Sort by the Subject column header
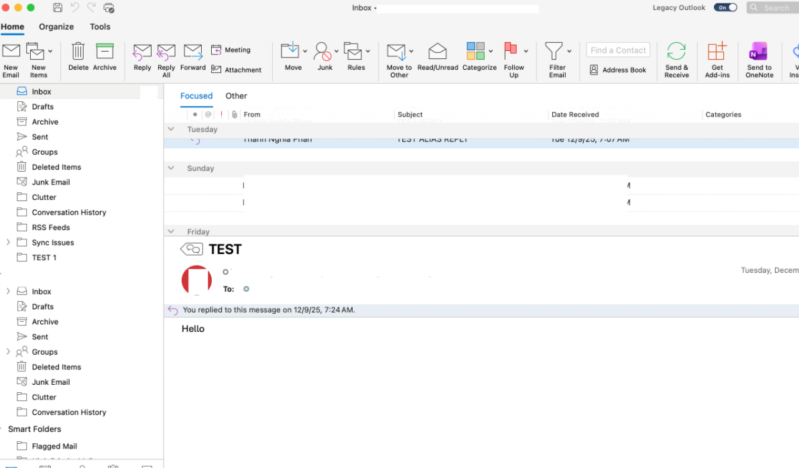The width and height of the screenshot is (799, 468). [x=410, y=115]
